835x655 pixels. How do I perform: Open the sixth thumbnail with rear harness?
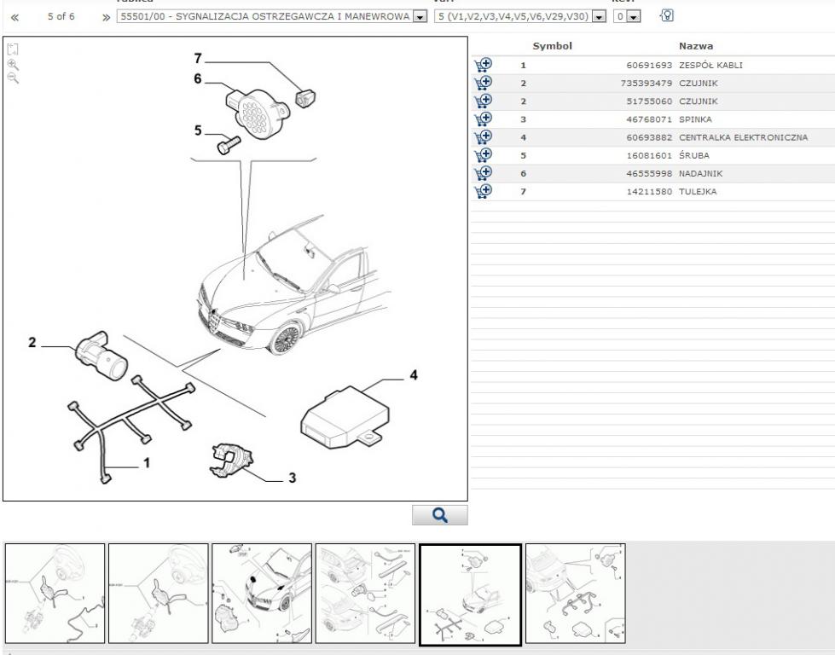(575, 594)
